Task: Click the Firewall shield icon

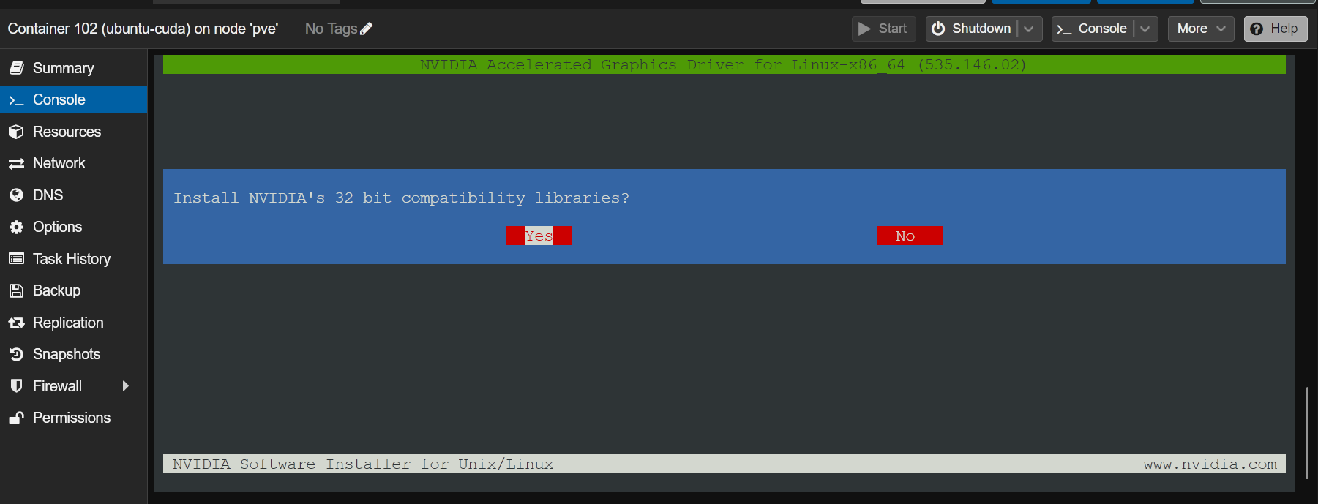Action: [16, 385]
